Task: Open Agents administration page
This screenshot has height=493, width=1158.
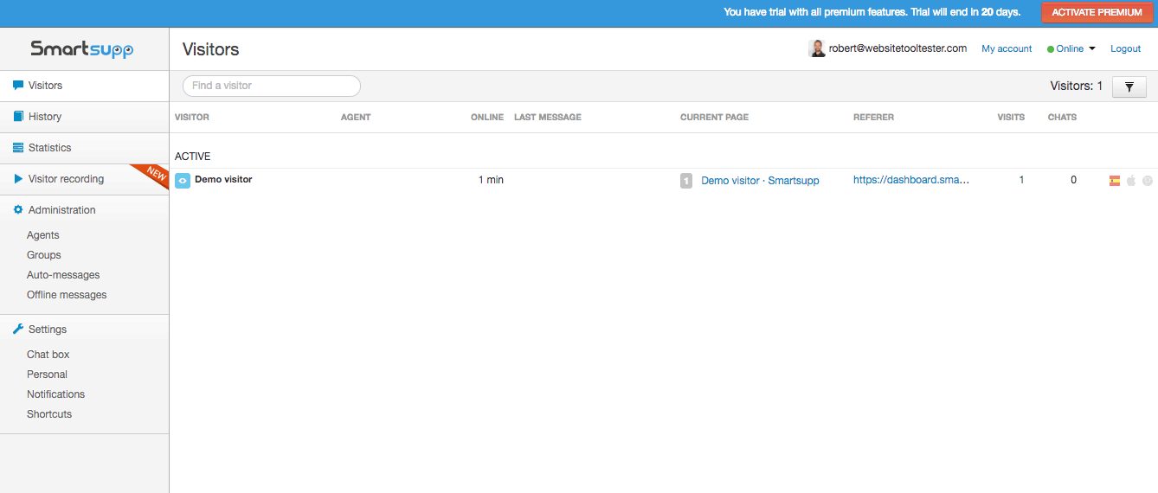Action: point(43,235)
